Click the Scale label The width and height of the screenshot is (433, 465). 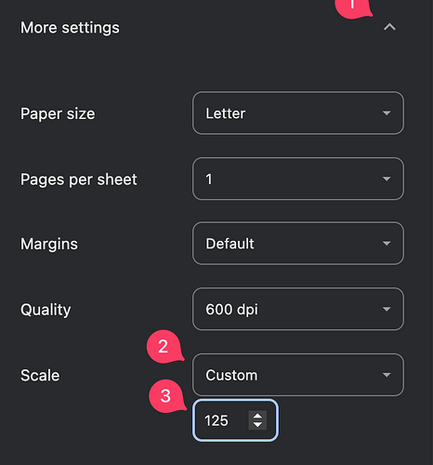(40, 376)
